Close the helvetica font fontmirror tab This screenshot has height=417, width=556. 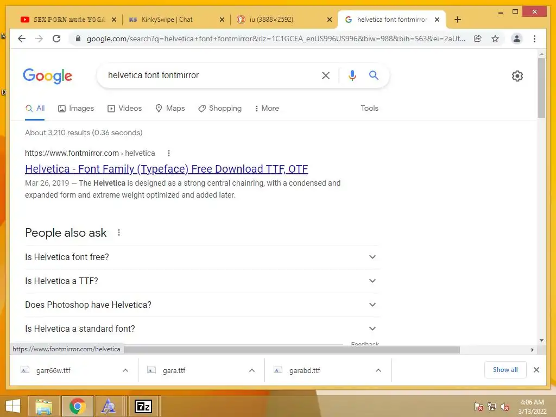coord(437,20)
